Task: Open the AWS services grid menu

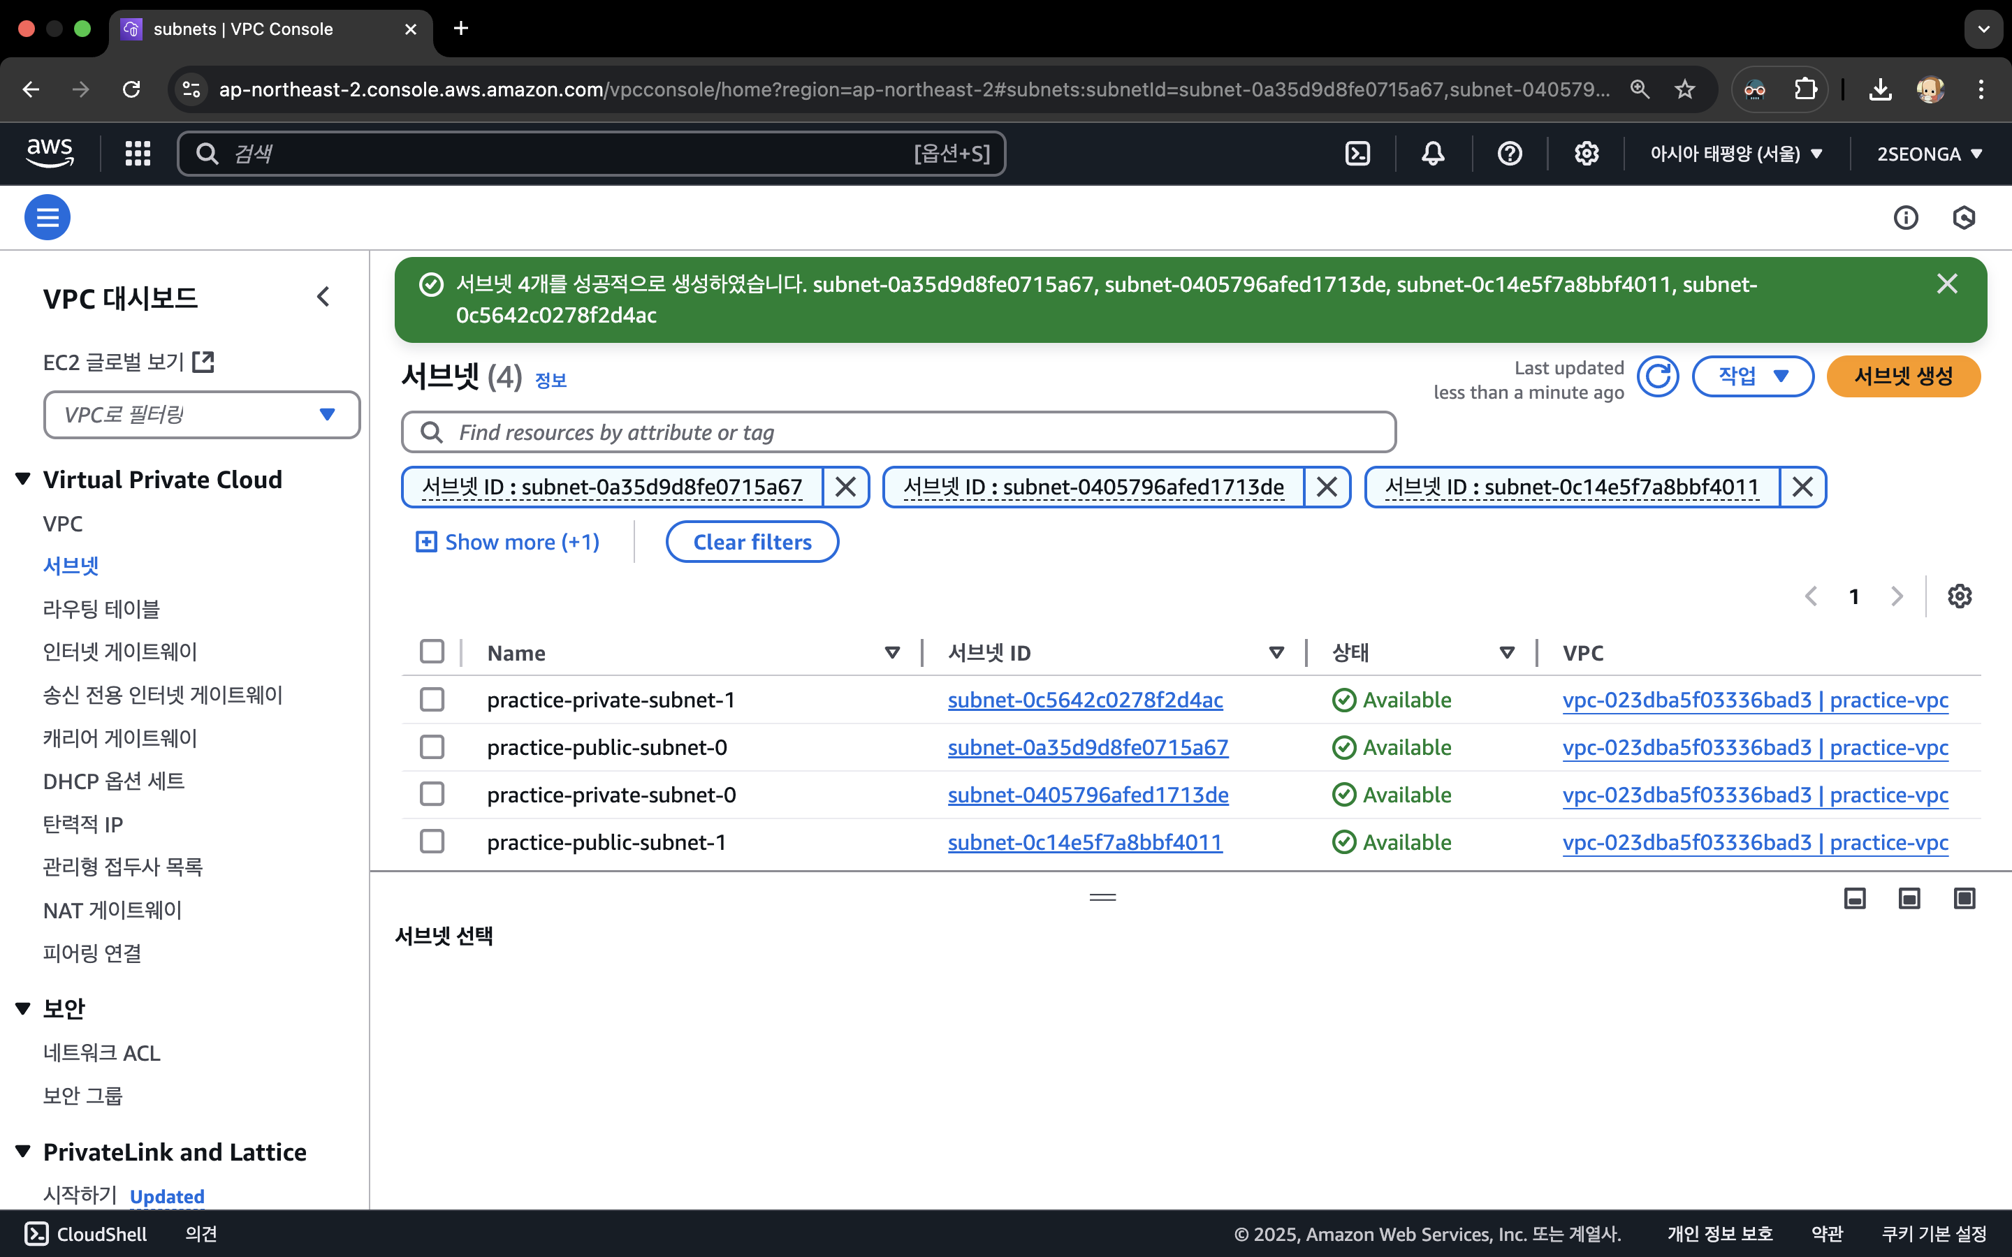Action: (x=137, y=154)
